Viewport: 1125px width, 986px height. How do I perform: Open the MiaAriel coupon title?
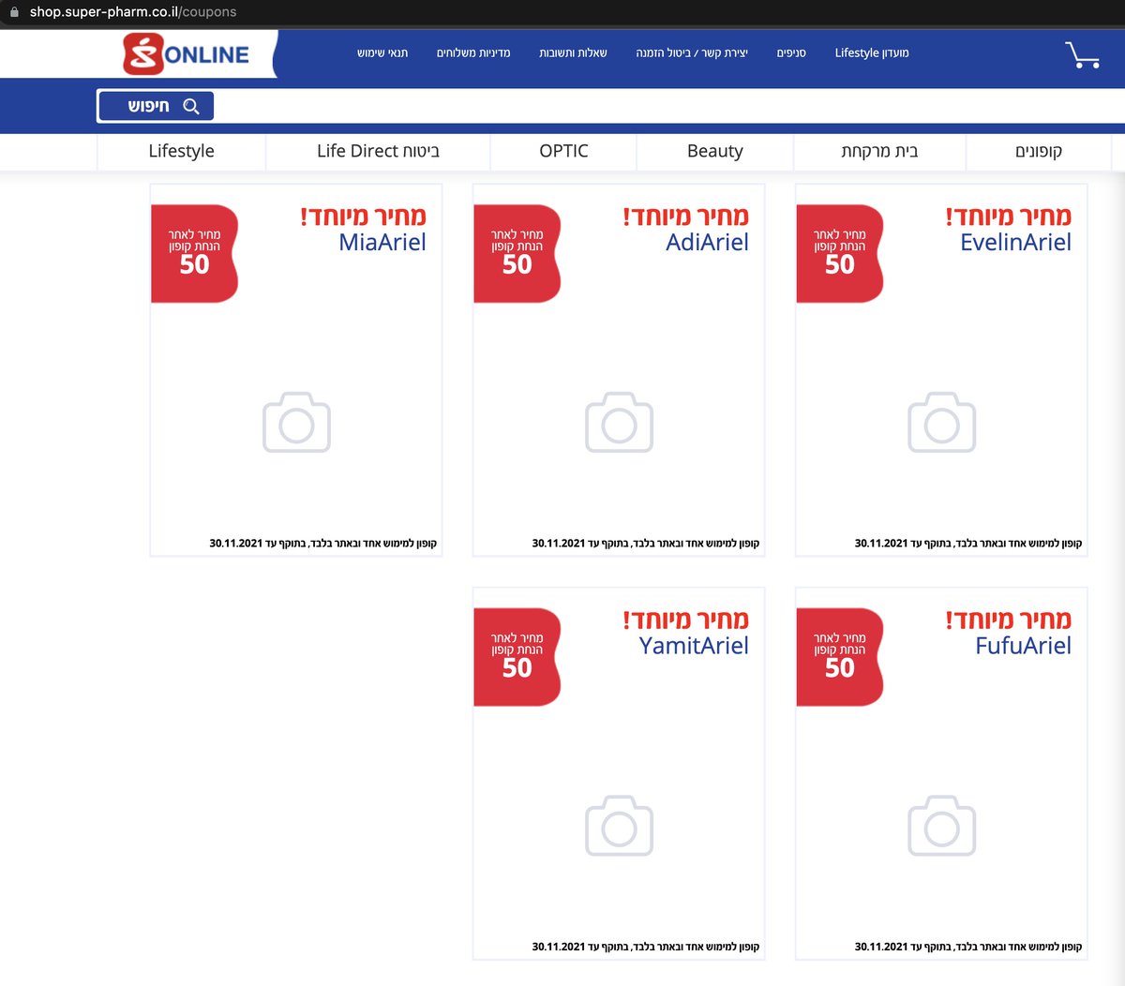(382, 243)
